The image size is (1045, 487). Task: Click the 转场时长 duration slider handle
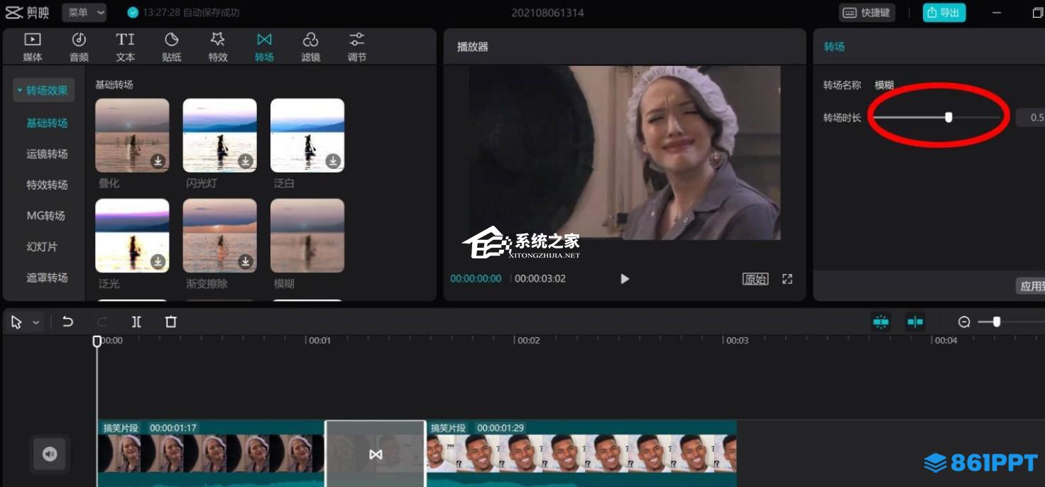coord(948,117)
